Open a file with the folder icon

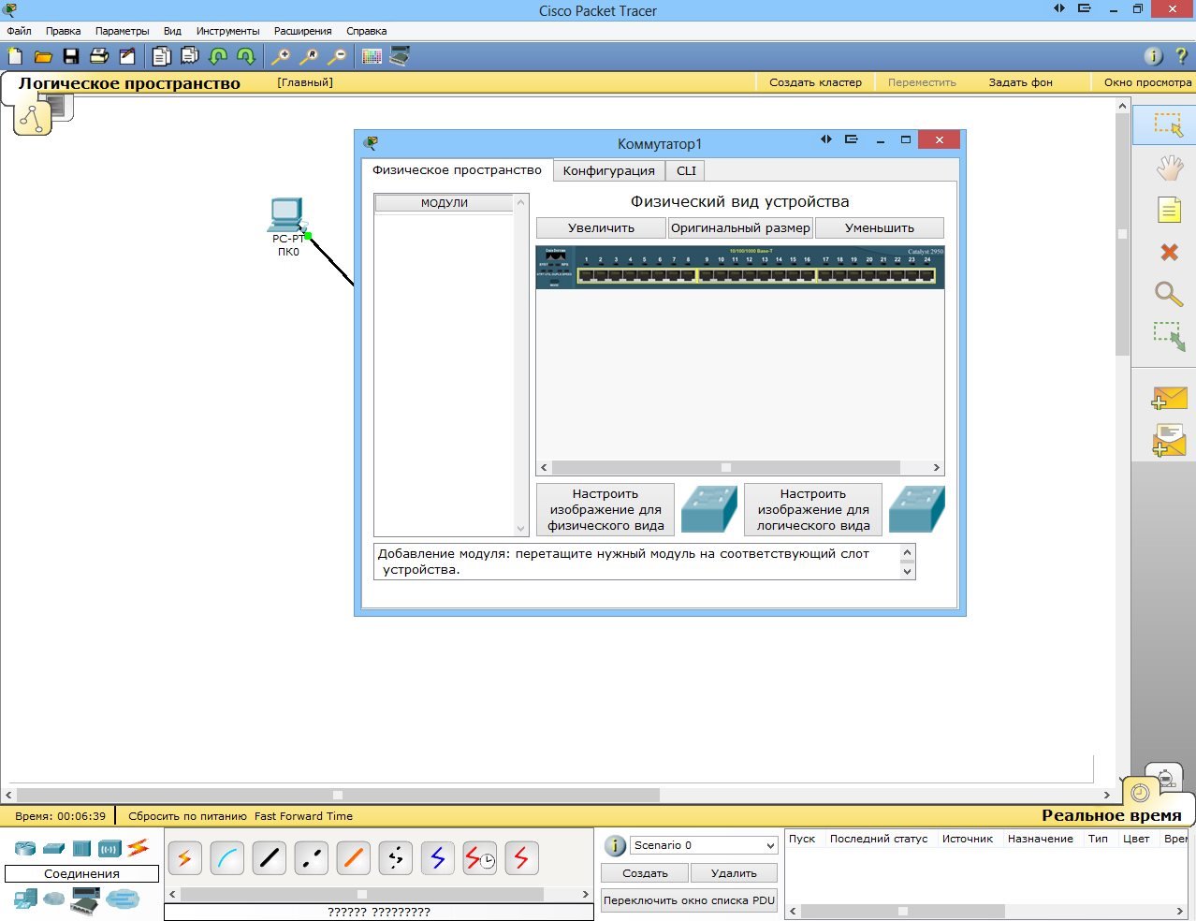[43, 56]
